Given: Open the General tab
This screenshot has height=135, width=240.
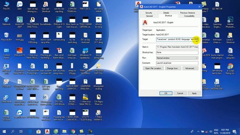Looking at the screenshot, I should 149,16.
